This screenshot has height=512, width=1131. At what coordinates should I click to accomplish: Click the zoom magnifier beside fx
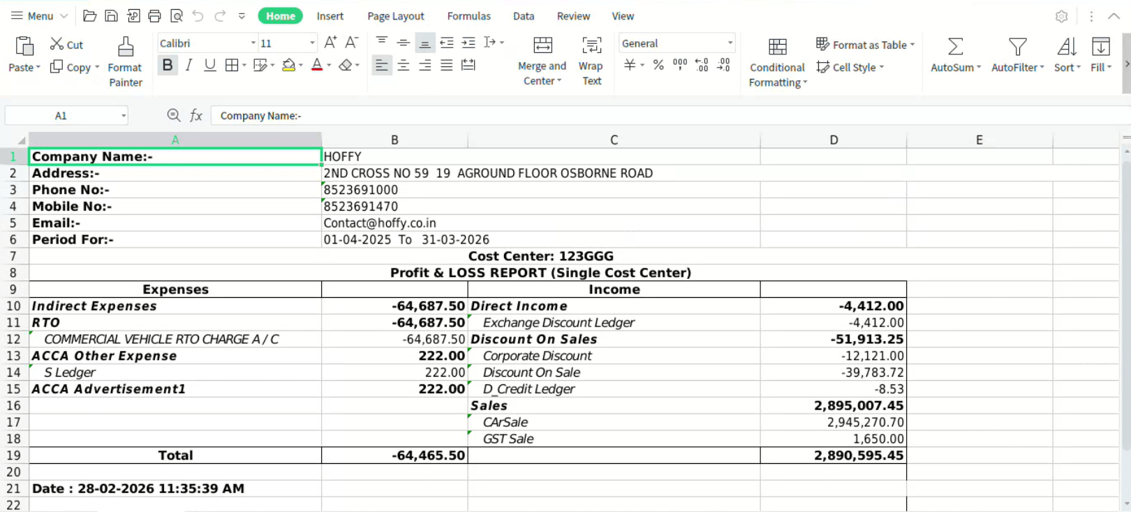pyautogui.click(x=174, y=115)
